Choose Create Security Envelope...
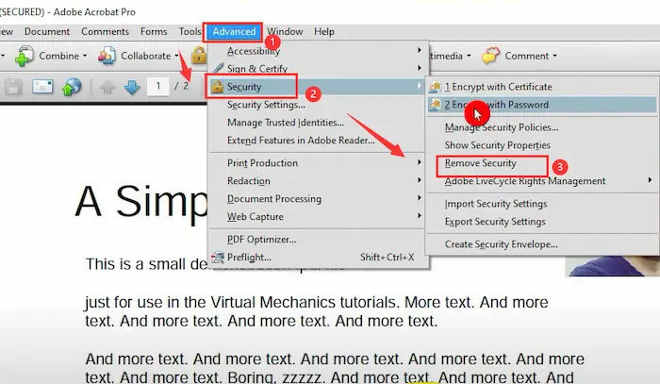Viewport: 660px width, 384px height. [542, 244]
